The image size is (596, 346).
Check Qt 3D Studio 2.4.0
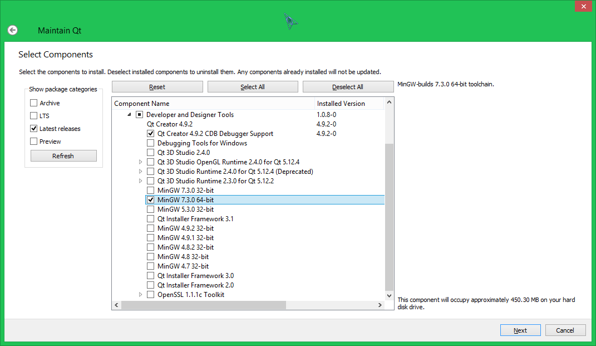pyautogui.click(x=150, y=153)
